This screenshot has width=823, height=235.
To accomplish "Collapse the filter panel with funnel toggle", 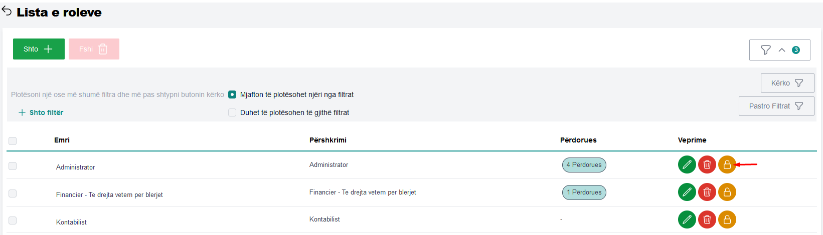I will click(x=779, y=50).
